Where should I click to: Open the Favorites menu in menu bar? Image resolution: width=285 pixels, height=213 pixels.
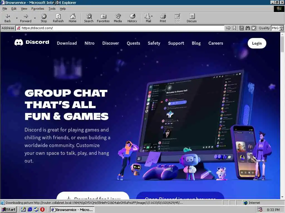coord(38,9)
